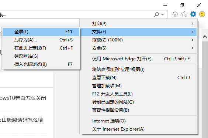Open 管理加载项(M) menu item

(139, 86)
